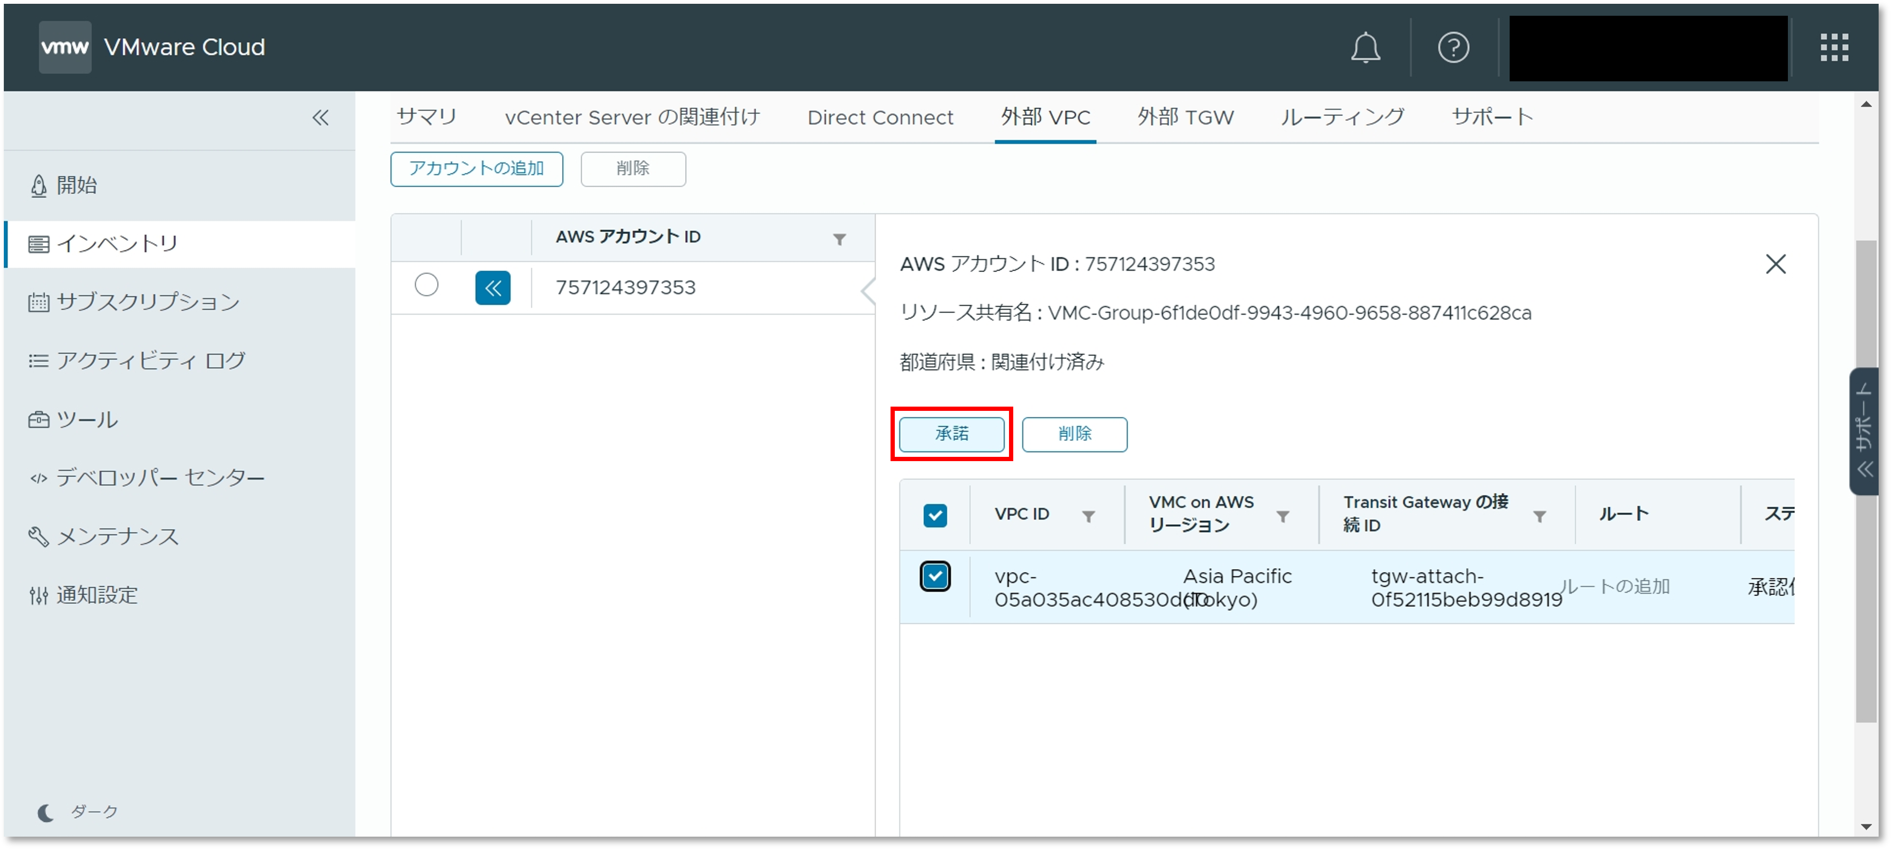Click account ID 757124397353 in the list

626,288
